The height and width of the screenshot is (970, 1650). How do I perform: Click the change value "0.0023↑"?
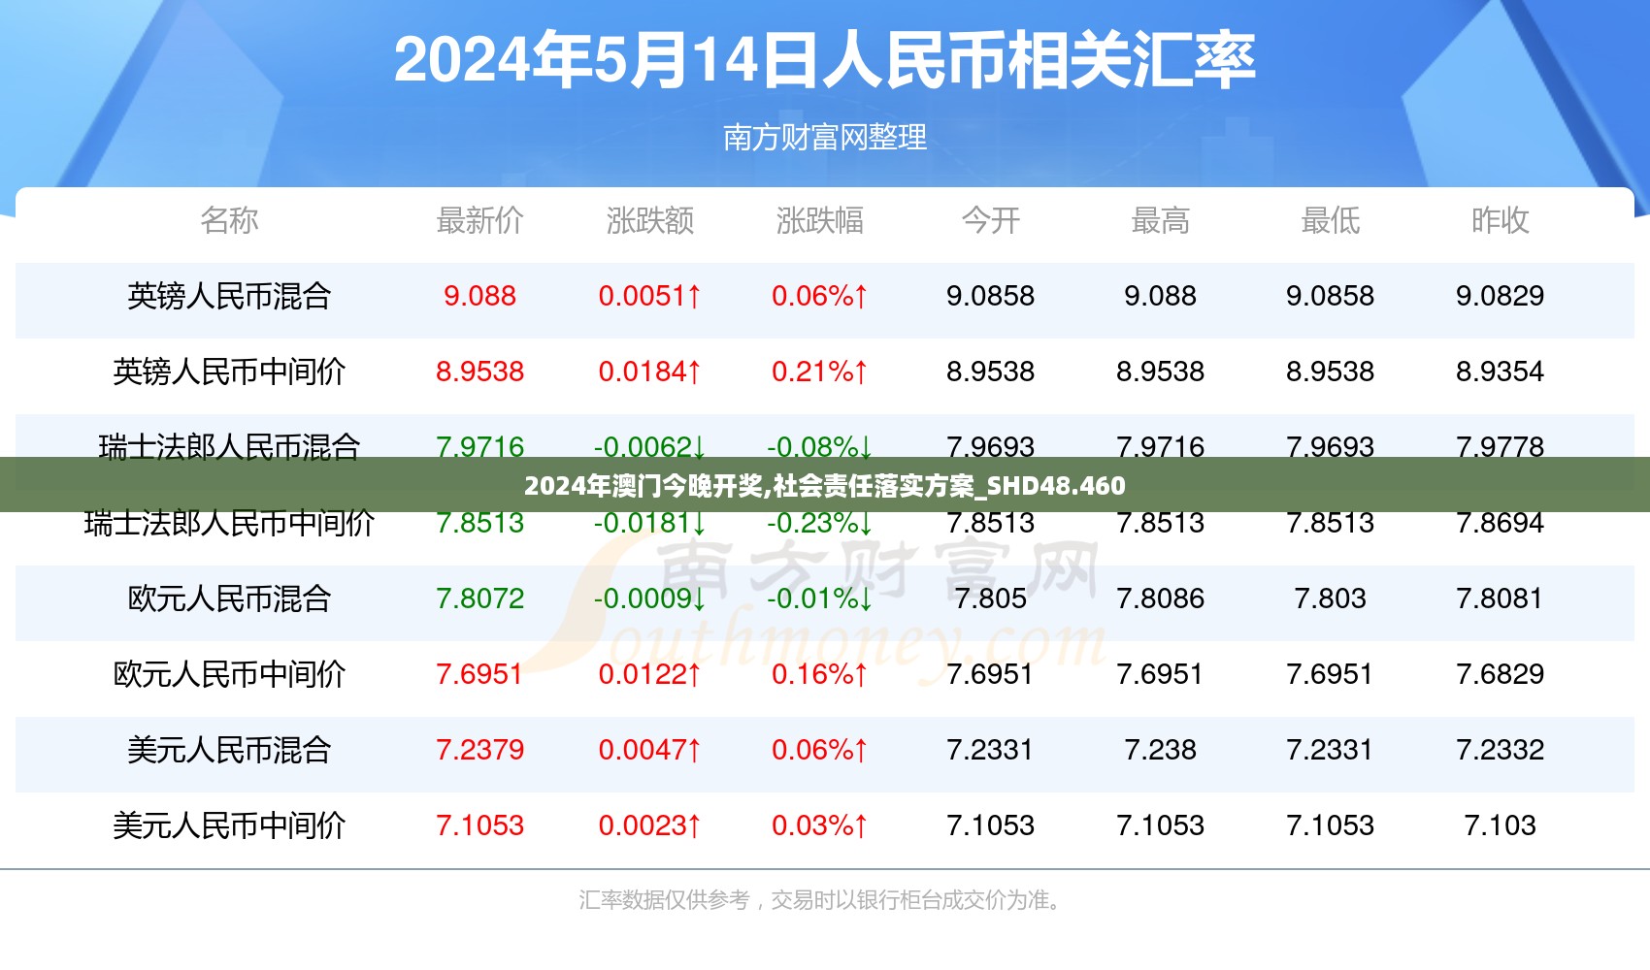click(x=650, y=825)
